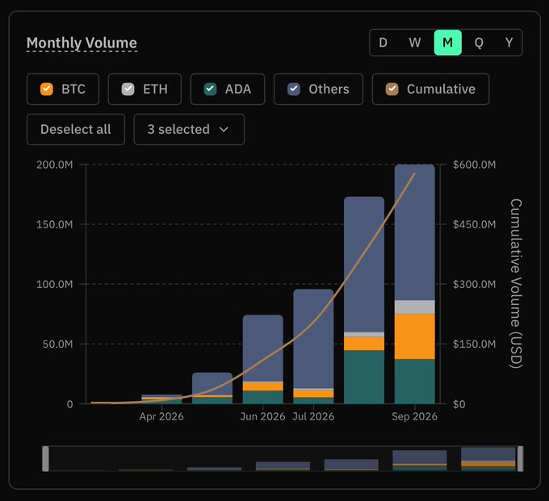Click the Jun 2026 axis label
The image size is (549, 501).
(x=262, y=416)
